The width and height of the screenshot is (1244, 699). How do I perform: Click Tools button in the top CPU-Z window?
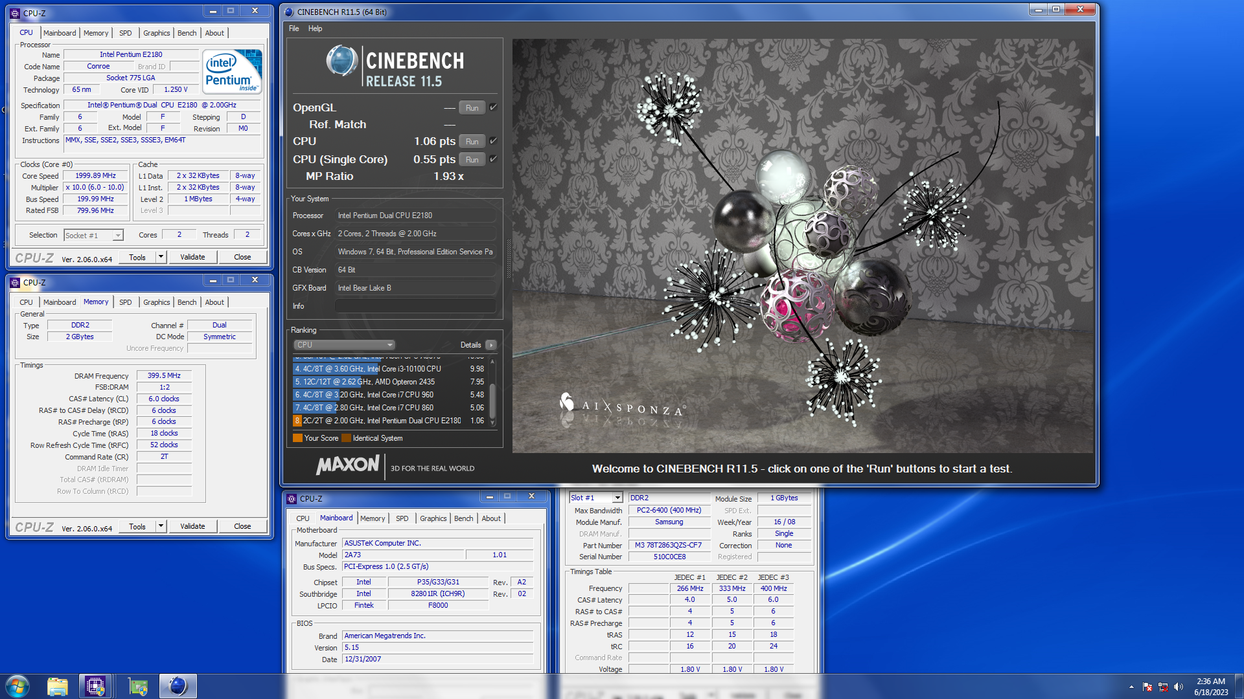point(137,257)
